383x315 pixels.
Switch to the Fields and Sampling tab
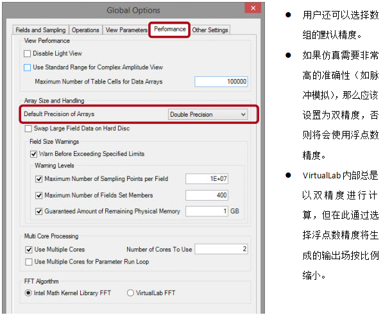tap(40, 30)
